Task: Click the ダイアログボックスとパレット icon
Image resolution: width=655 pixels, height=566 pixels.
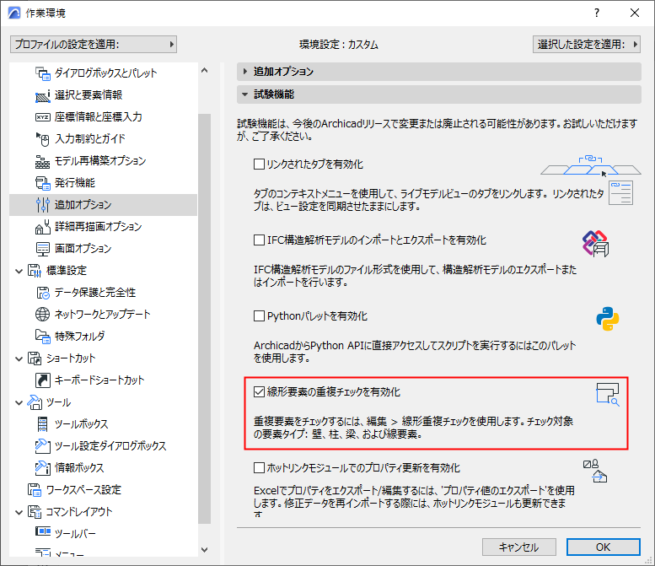Action: coord(43,73)
